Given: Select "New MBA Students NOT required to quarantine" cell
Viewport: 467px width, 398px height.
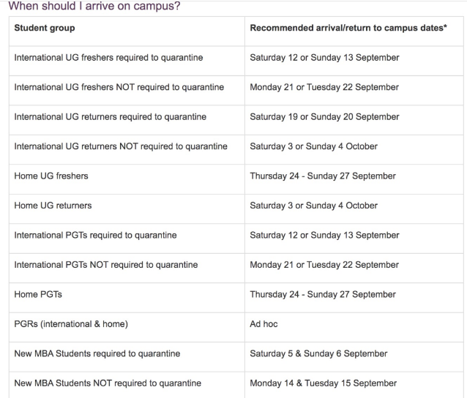Looking at the screenshot, I should tap(107, 383).
